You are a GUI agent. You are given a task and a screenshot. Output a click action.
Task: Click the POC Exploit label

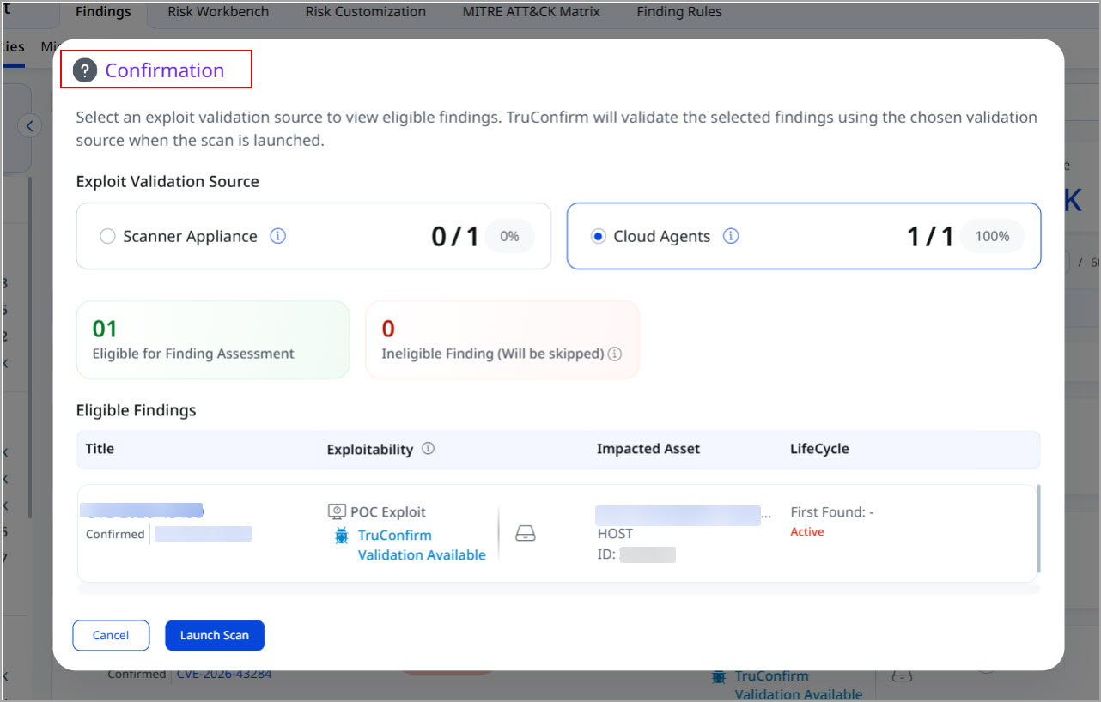pos(388,512)
